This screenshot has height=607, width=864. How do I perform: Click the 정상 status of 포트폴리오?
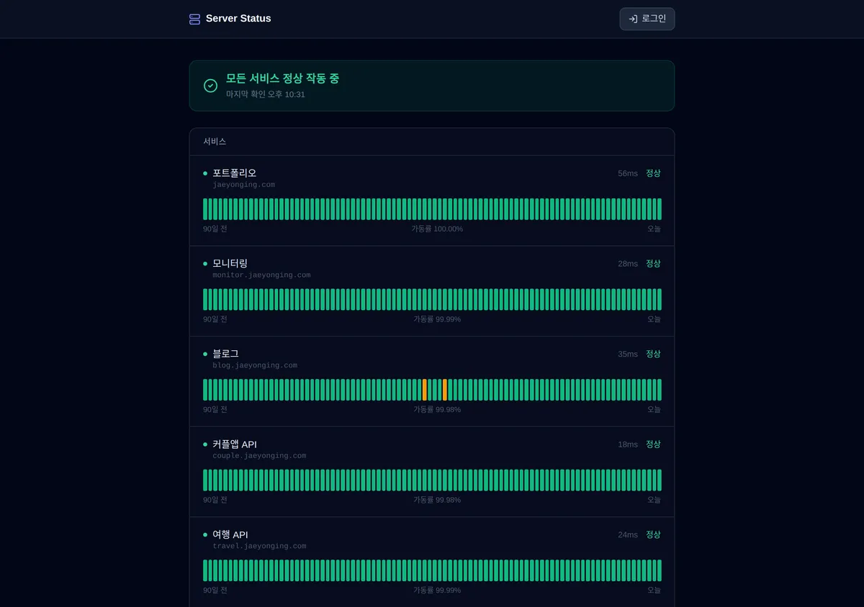(653, 173)
